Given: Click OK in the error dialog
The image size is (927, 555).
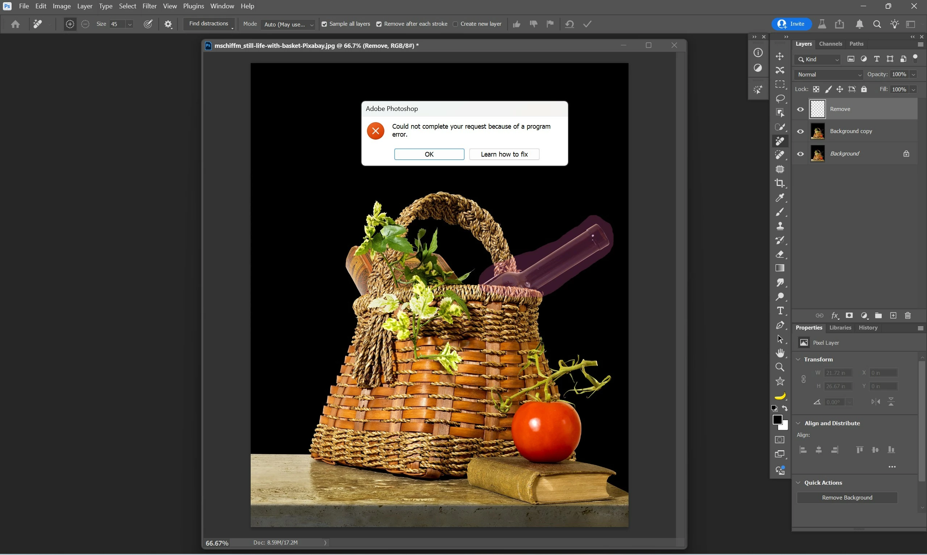Looking at the screenshot, I should tap(429, 154).
